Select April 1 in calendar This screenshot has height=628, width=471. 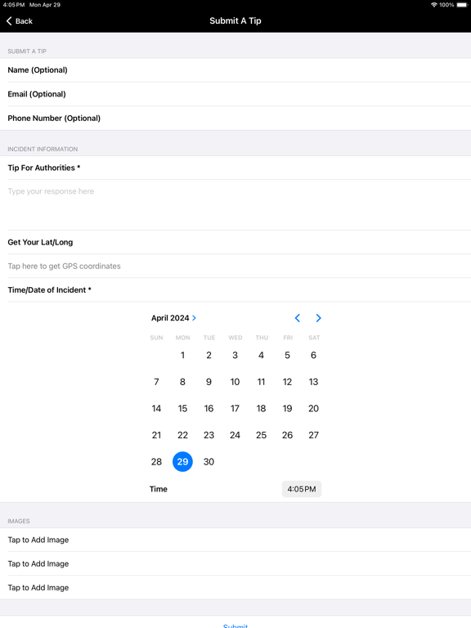click(x=182, y=355)
